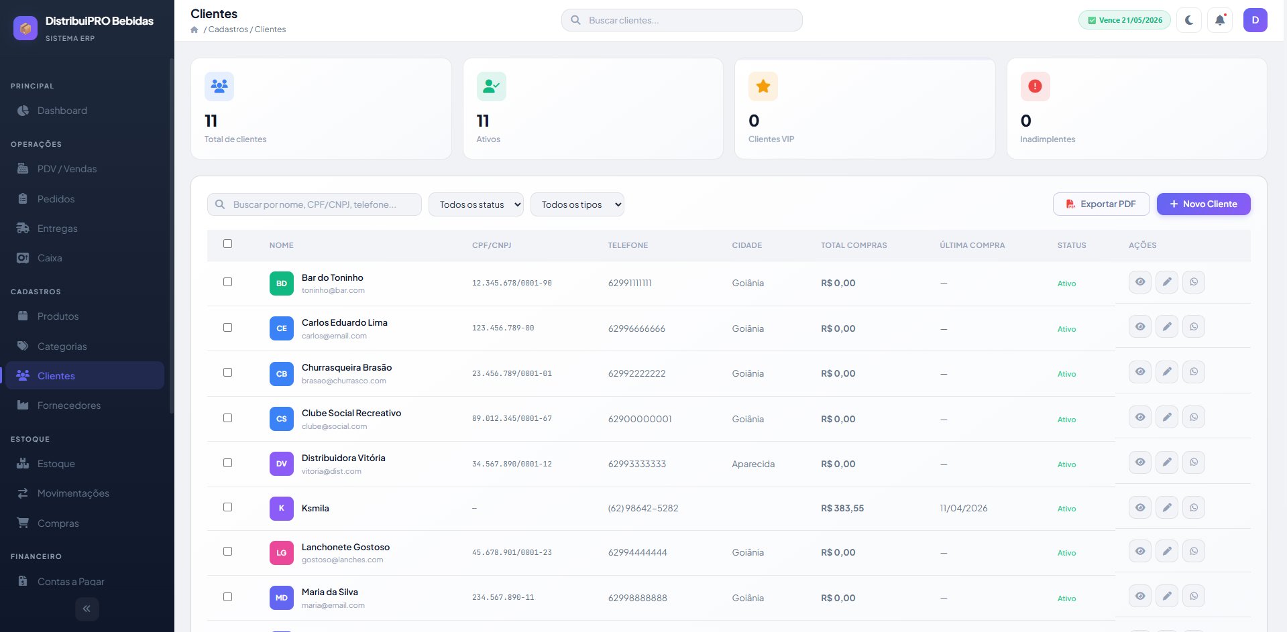1287x632 pixels.
Task: Open Categorias in sidebar
Action: point(85,346)
